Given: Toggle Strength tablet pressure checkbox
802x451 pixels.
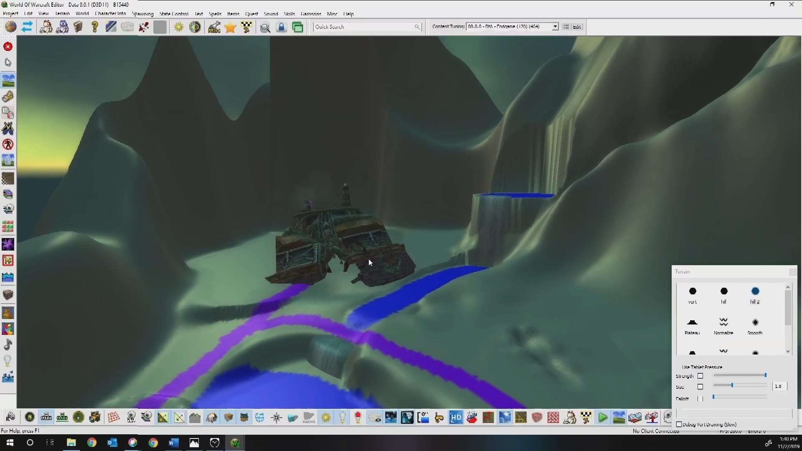Looking at the screenshot, I should pyautogui.click(x=700, y=376).
